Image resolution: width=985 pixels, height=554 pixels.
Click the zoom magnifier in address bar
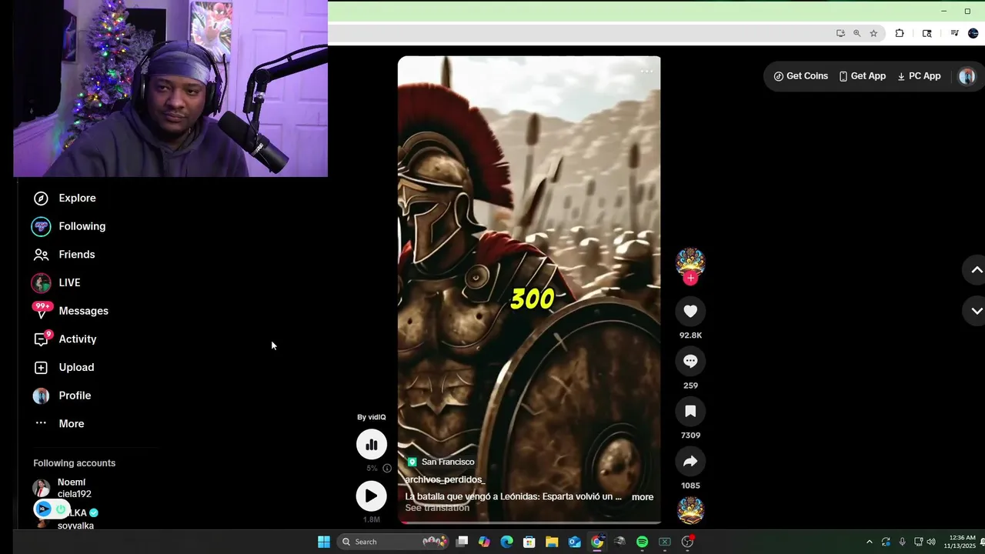click(856, 33)
